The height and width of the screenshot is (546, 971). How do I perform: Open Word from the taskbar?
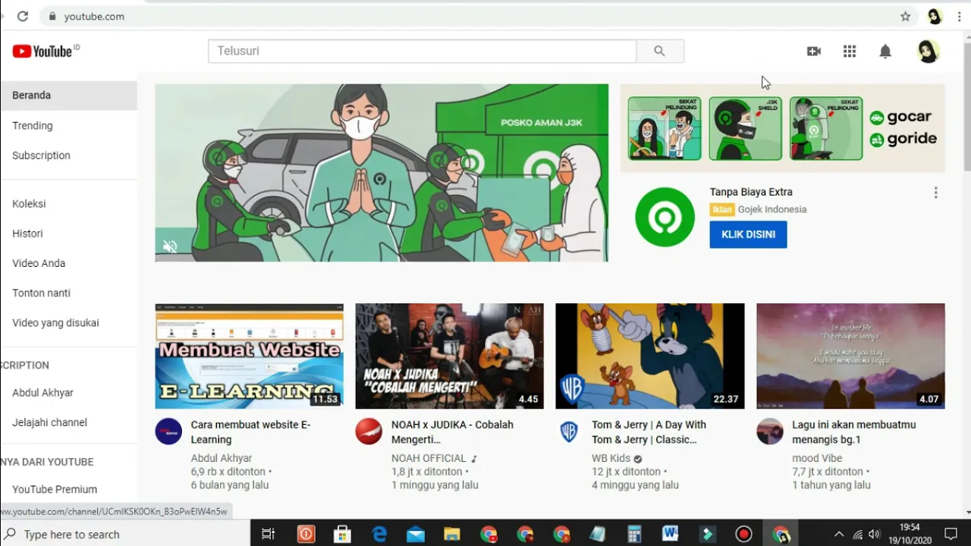click(x=671, y=534)
